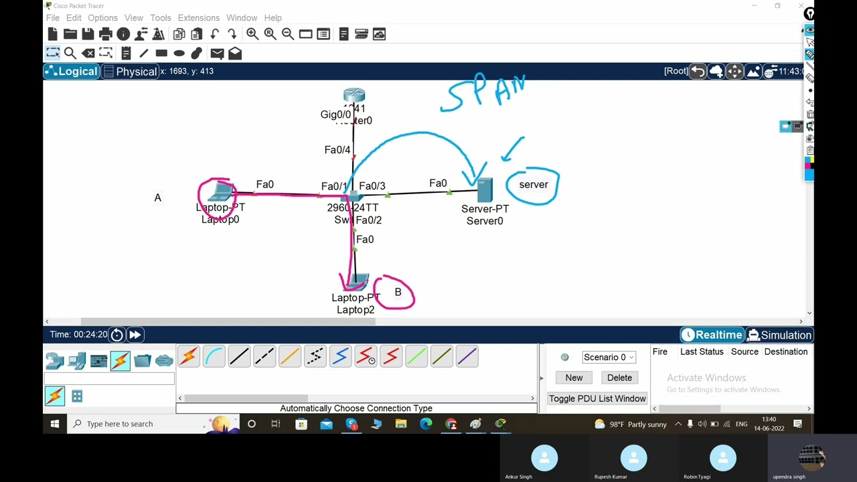The image size is (857, 482).
Task: Open the Windows Start menu
Action: [x=55, y=424]
